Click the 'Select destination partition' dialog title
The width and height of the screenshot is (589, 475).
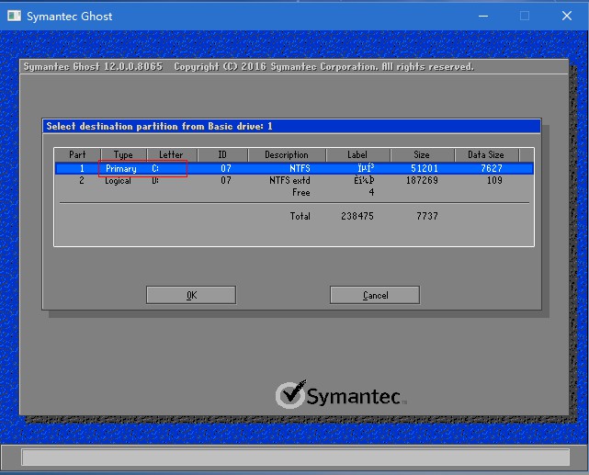(x=160, y=126)
